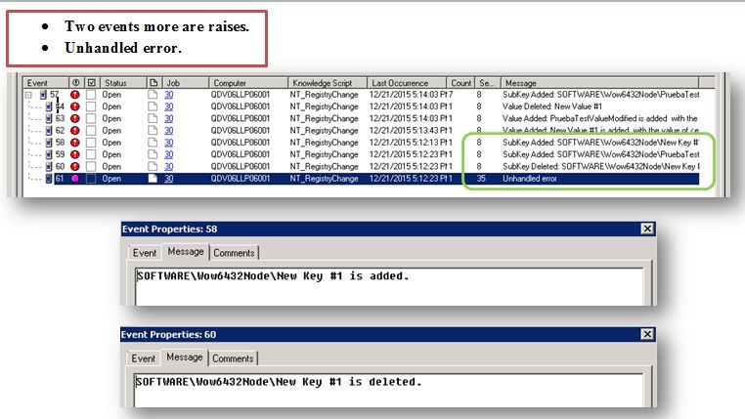
Task: Tick the checkbox for event 62
Action: (91, 131)
